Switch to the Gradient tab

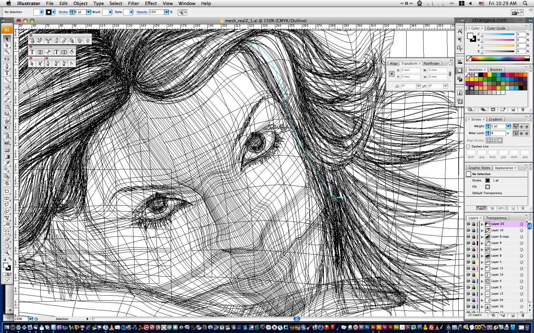pos(495,119)
